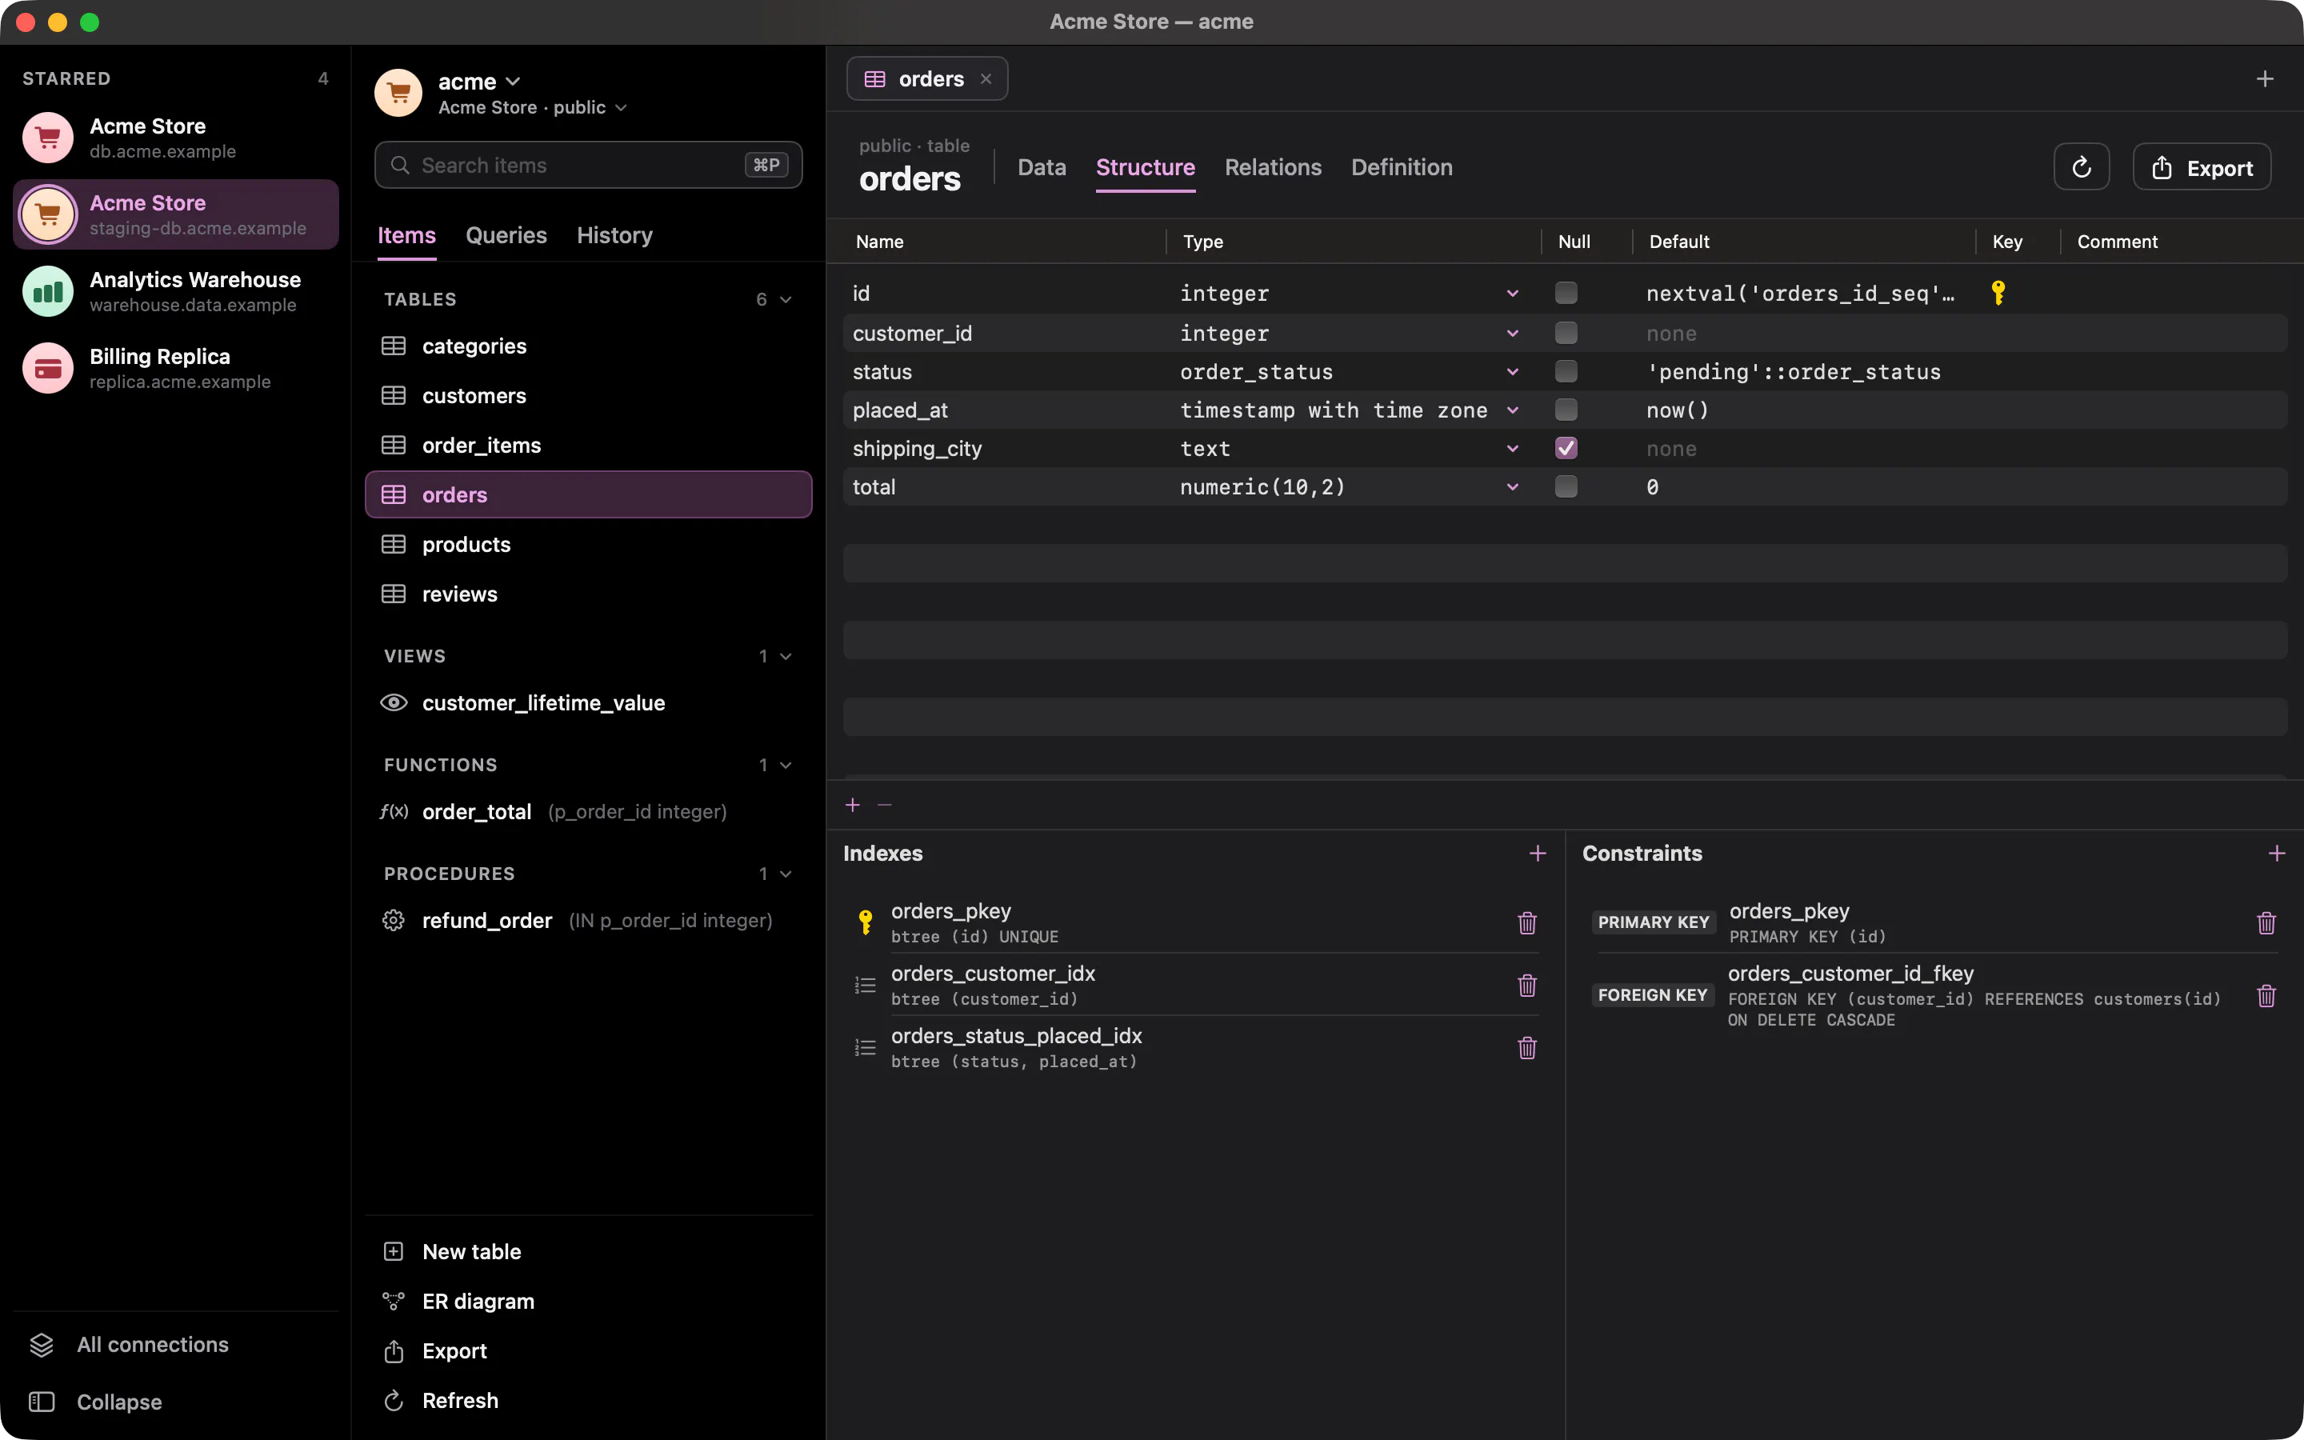Select the products table
Image resolution: width=2304 pixels, height=1440 pixels.
point(588,545)
